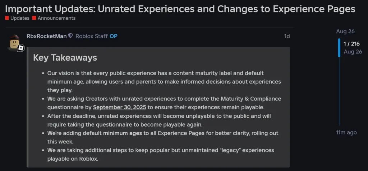Click the blue timeline scroller handle
368x171 pixels.
point(339,48)
